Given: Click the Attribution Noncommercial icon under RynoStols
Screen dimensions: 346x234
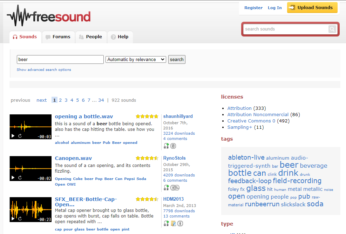Looking at the screenshot, I should coord(175,188).
